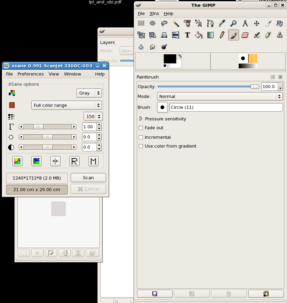Click the xsane M store enhancement button

pyautogui.click(x=94, y=161)
